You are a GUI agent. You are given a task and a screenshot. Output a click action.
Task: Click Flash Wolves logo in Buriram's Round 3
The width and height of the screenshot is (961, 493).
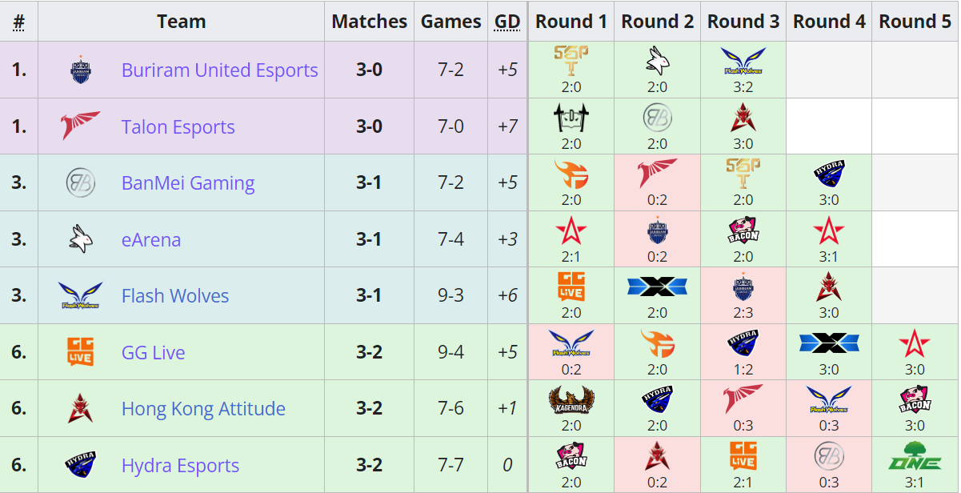point(743,61)
